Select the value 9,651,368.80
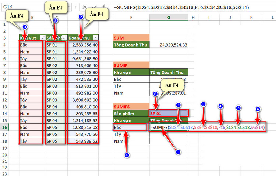276x176 pixels. coord(83,59)
